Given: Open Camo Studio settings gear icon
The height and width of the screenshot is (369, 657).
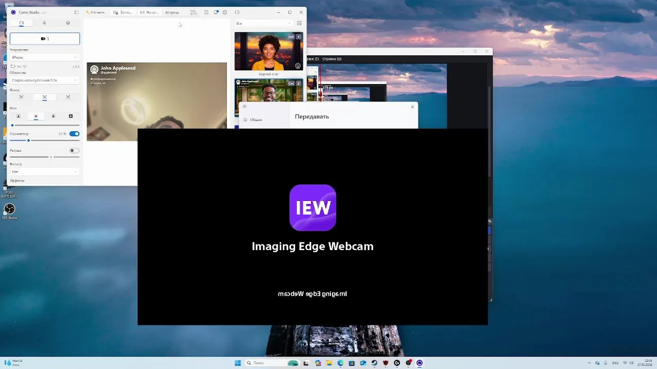Looking at the screenshot, I should pyautogui.click(x=225, y=12).
